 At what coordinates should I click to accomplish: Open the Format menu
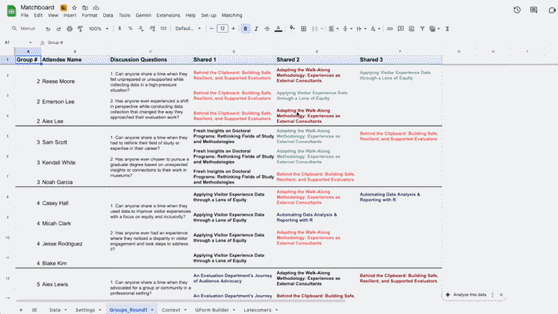click(89, 15)
